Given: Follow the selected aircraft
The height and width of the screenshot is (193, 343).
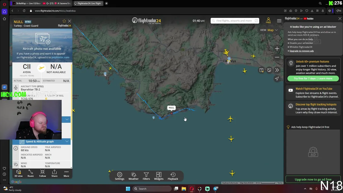Looking at the screenshot, I should pos(42,173).
